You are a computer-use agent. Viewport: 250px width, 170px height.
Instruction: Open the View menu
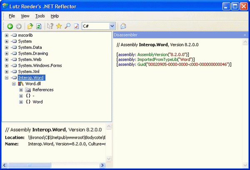(25, 16)
